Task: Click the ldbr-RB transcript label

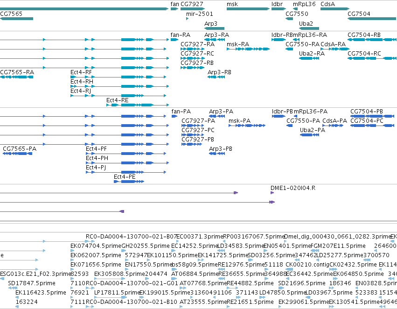Action: point(282,35)
